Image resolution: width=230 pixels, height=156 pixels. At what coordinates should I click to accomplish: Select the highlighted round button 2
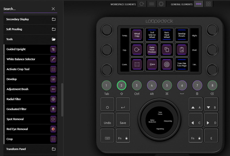coord(121,85)
